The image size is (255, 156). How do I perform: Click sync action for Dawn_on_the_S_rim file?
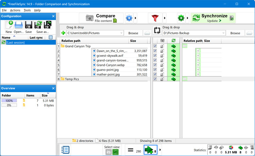[x=173, y=51]
